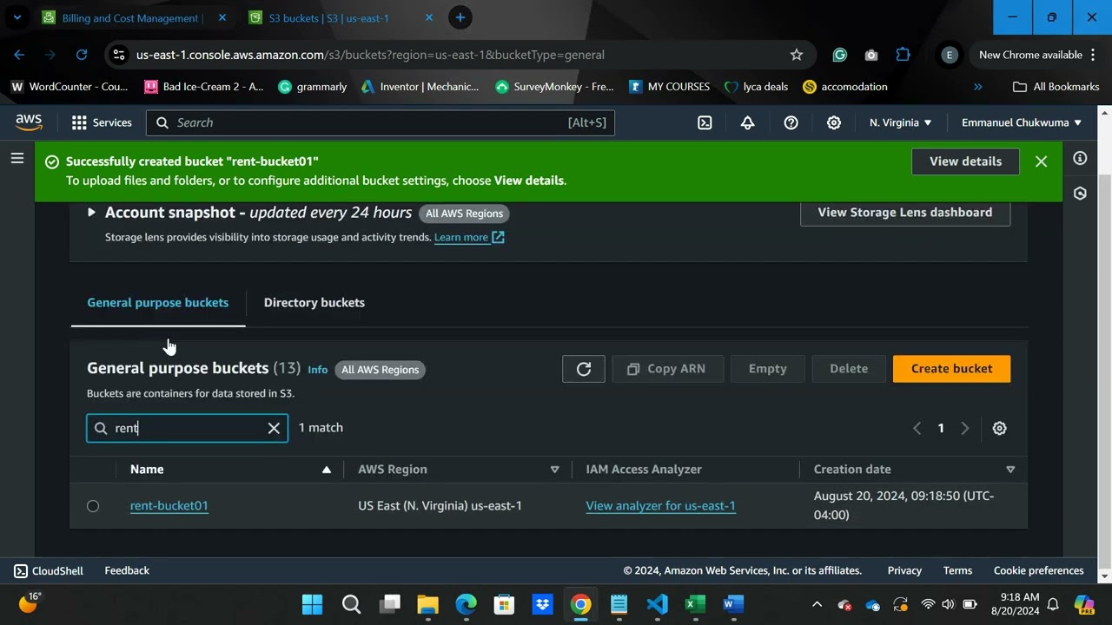This screenshot has width=1112, height=625.
Task: Open Cookie preferences in the footer
Action: [1038, 571]
